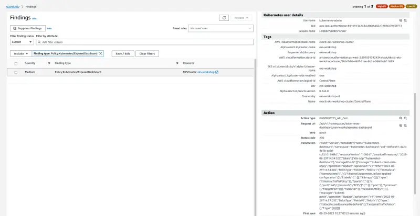
Task: Open the Include filter dropdown
Action: coord(20,53)
